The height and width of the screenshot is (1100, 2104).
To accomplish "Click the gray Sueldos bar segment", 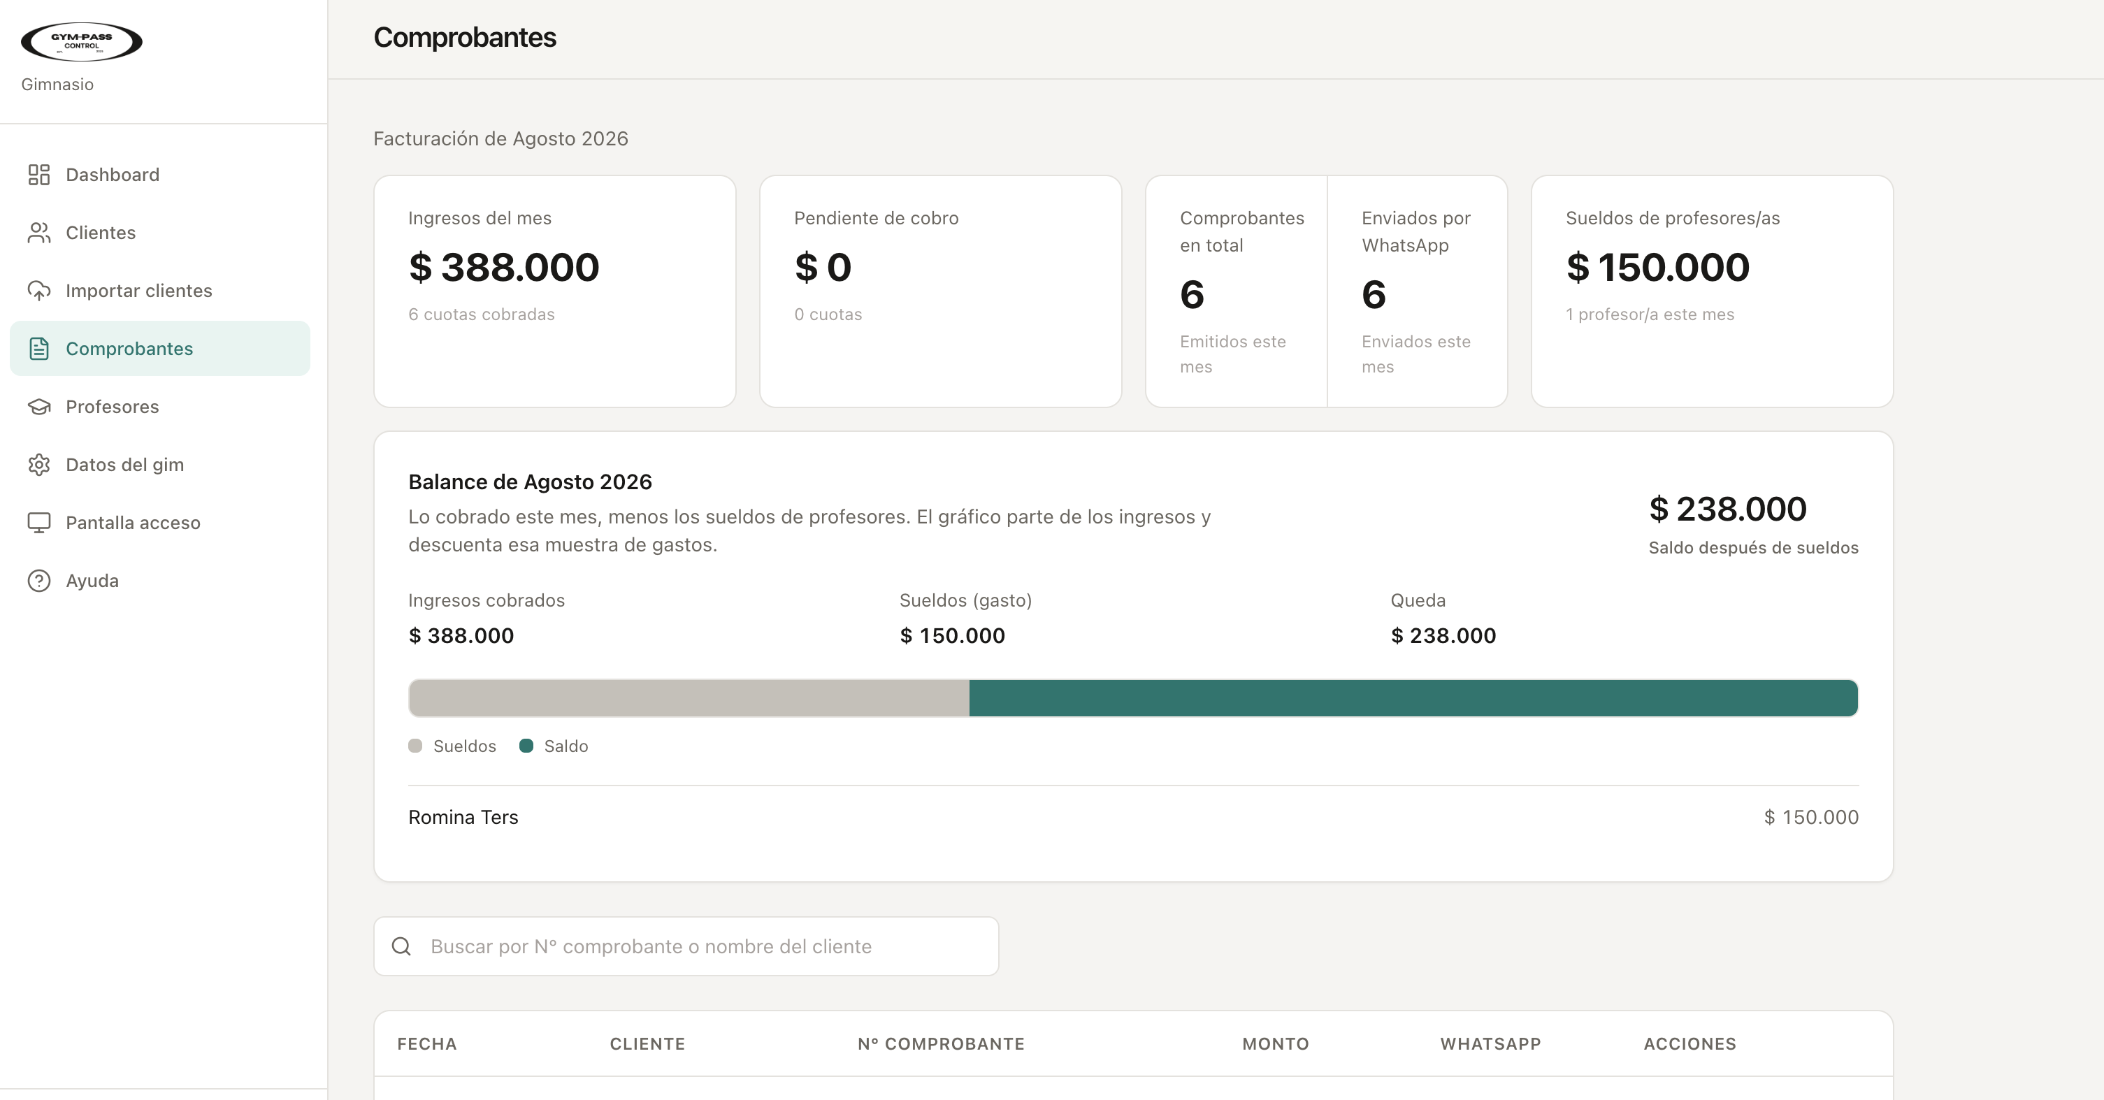I will pos(689,698).
